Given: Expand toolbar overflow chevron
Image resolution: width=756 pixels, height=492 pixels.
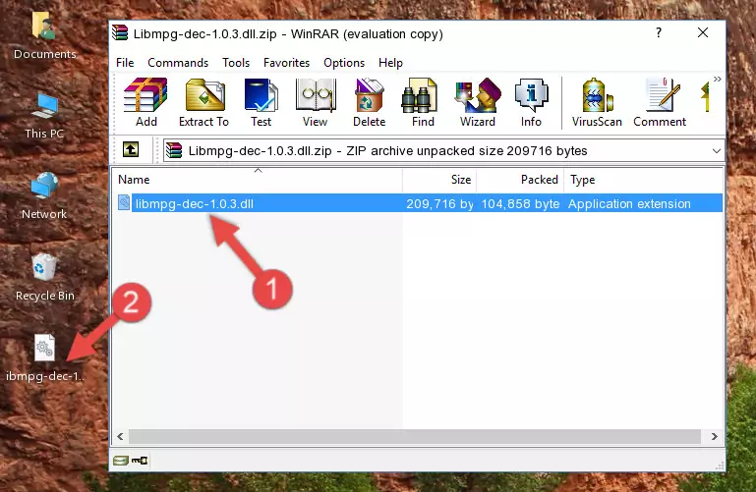Looking at the screenshot, I should click(718, 79).
